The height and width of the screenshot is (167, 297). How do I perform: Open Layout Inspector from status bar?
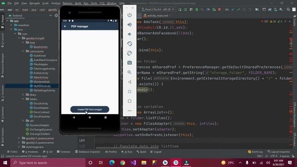tap(278, 152)
